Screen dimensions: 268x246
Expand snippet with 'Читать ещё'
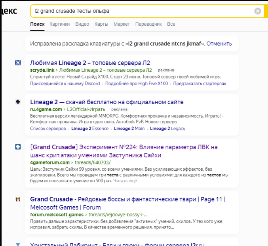[125, 181]
